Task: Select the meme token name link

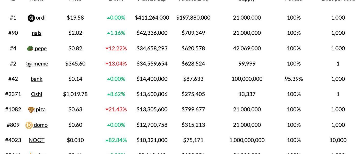Action: click(x=41, y=64)
